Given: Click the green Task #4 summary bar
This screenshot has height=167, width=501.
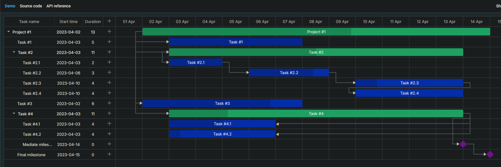Looking at the screenshot, I should [316, 114].
